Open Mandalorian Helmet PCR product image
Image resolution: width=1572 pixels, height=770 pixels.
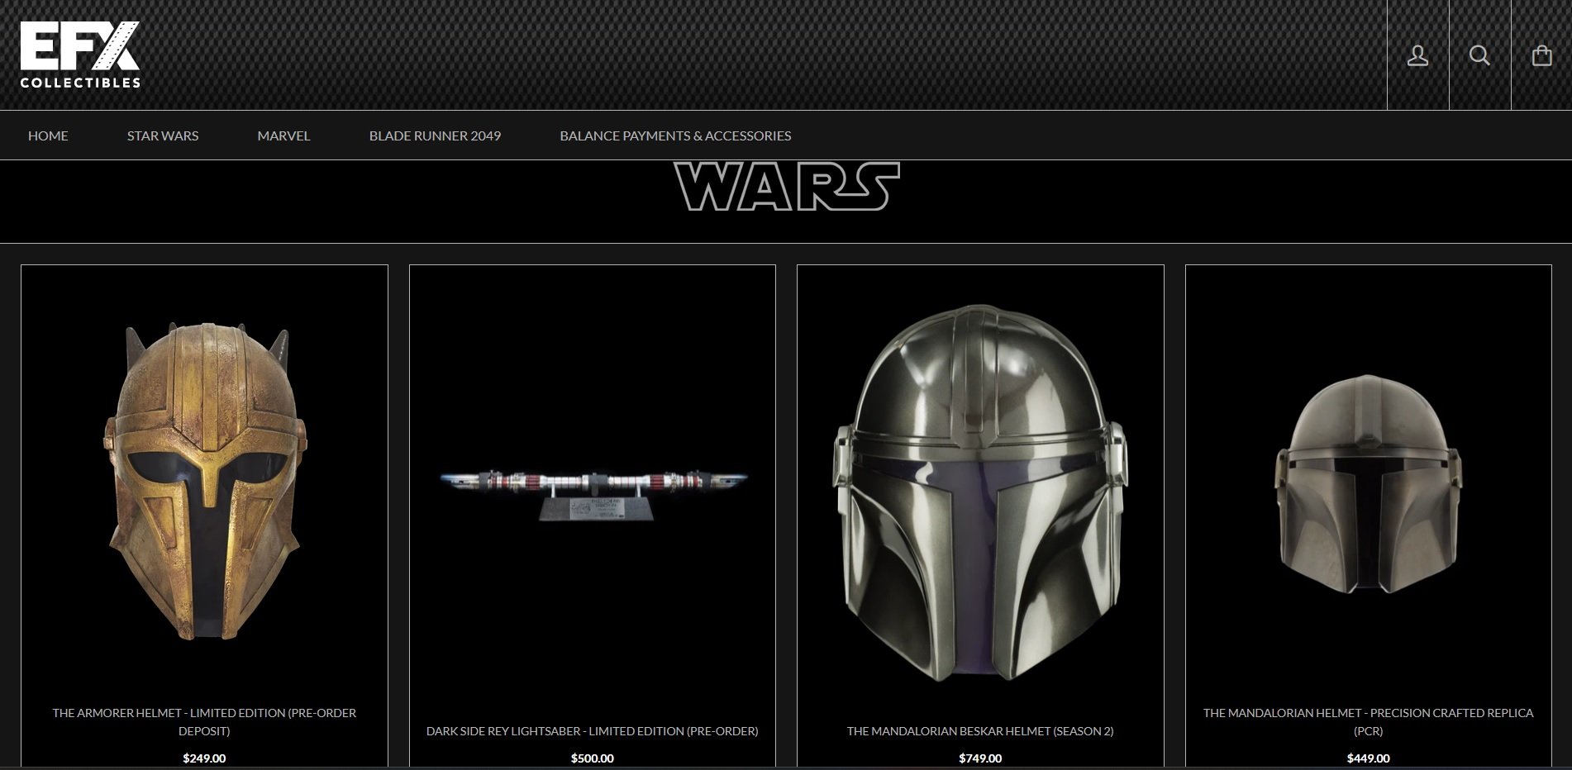1368,484
